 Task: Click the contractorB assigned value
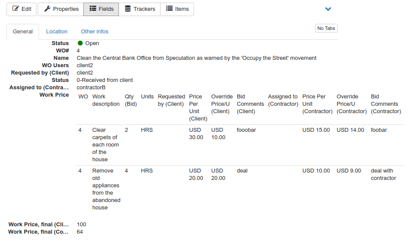tap(91, 88)
